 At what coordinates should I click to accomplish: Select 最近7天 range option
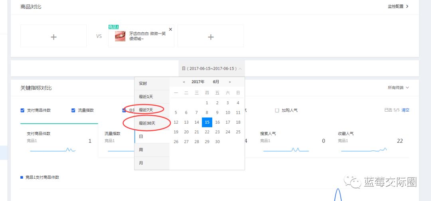coord(152,110)
